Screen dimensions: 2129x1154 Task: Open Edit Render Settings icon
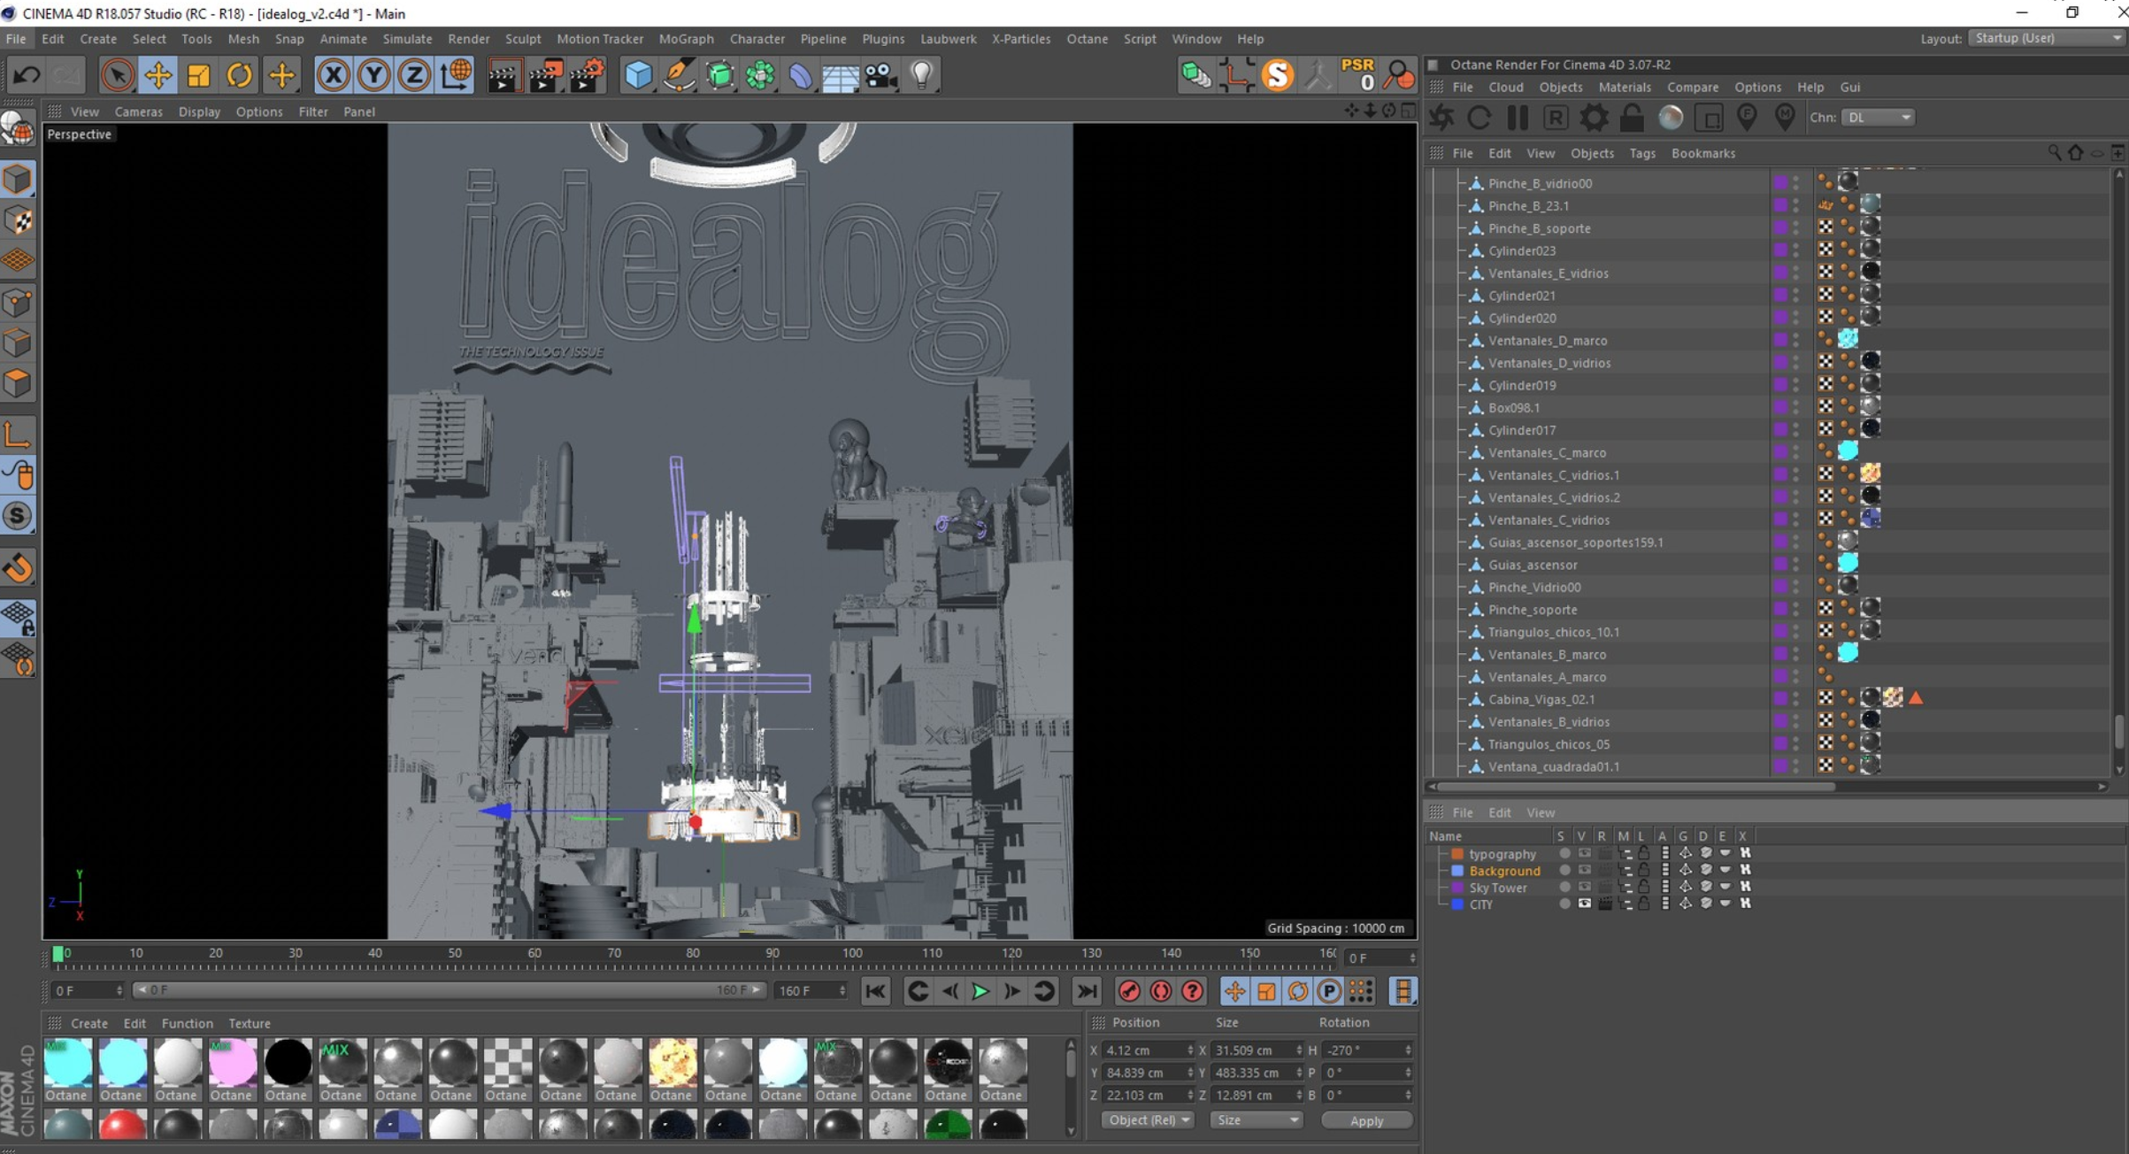[586, 75]
